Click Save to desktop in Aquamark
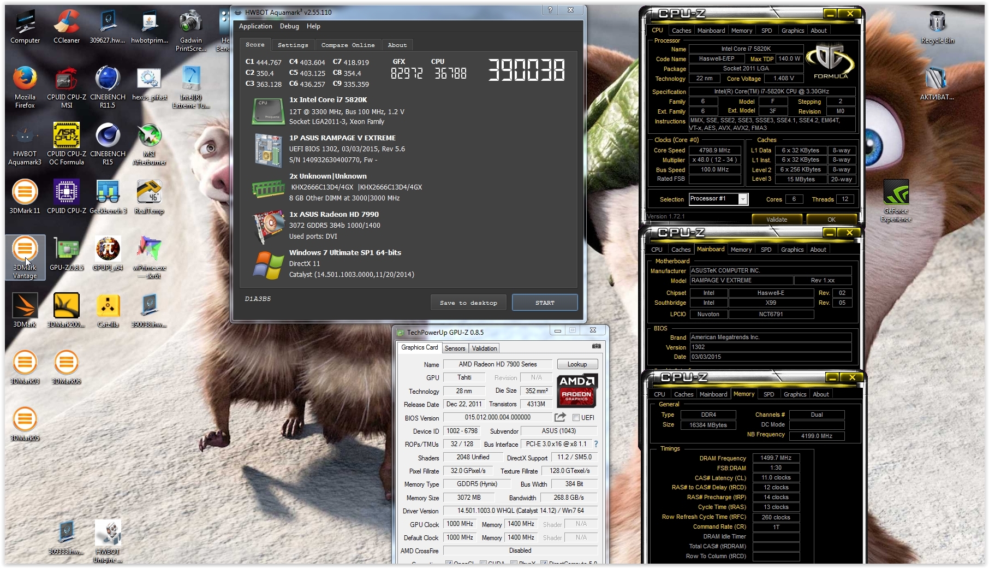 click(468, 303)
